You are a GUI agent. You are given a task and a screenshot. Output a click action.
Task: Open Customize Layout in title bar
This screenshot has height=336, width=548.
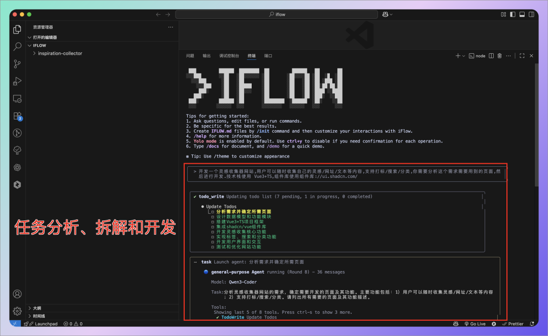(x=503, y=14)
